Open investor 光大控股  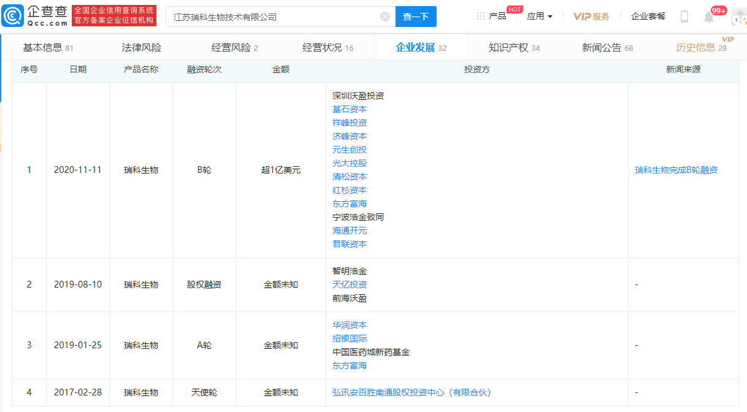point(350,163)
